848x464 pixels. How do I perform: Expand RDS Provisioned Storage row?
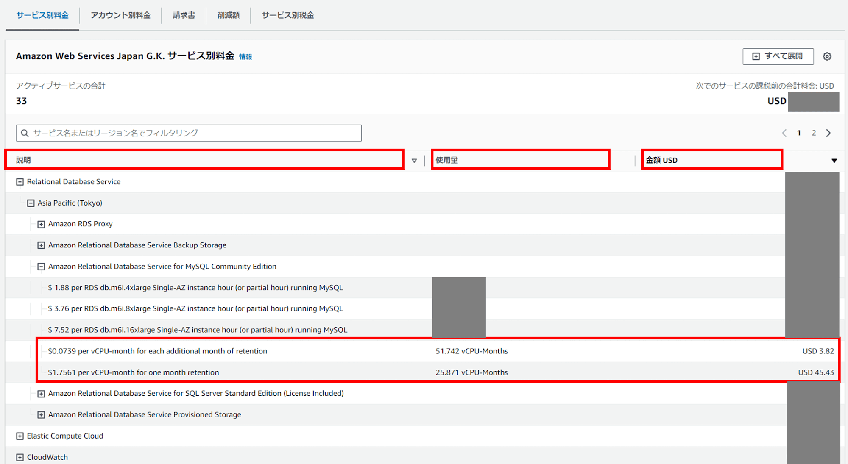tap(41, 415)
